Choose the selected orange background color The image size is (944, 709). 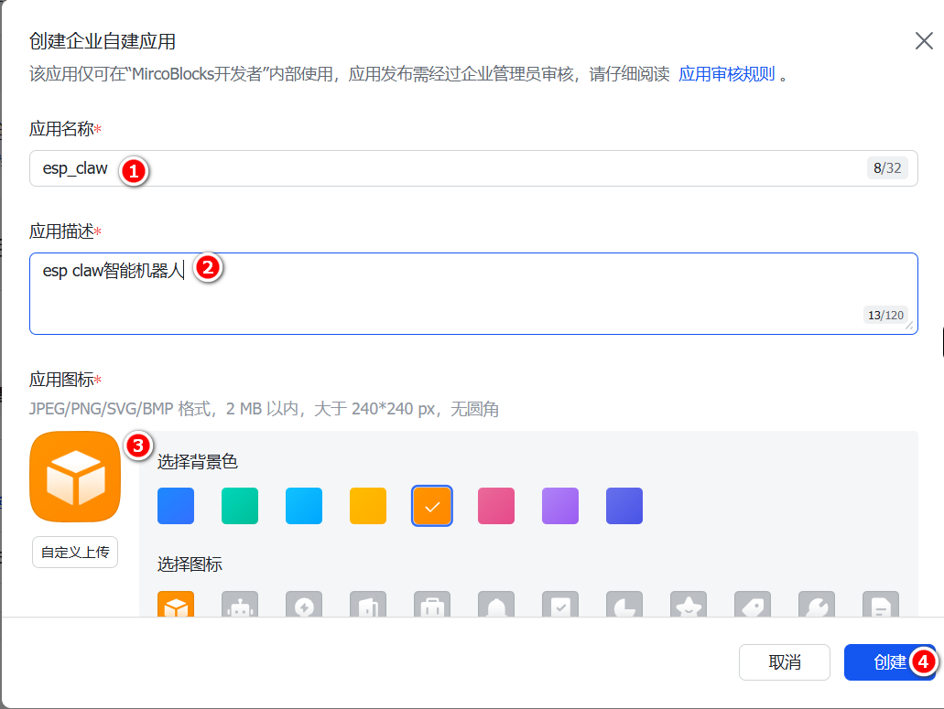click(x=432, y=506)
